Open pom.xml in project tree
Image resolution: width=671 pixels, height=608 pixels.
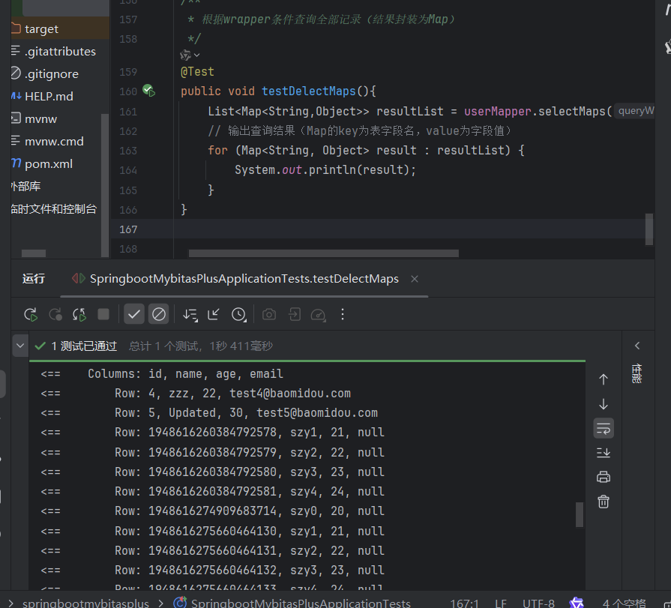(48, 164)
